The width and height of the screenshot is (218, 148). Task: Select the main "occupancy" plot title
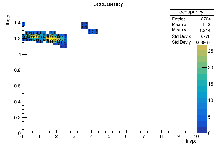pos(108,4)
